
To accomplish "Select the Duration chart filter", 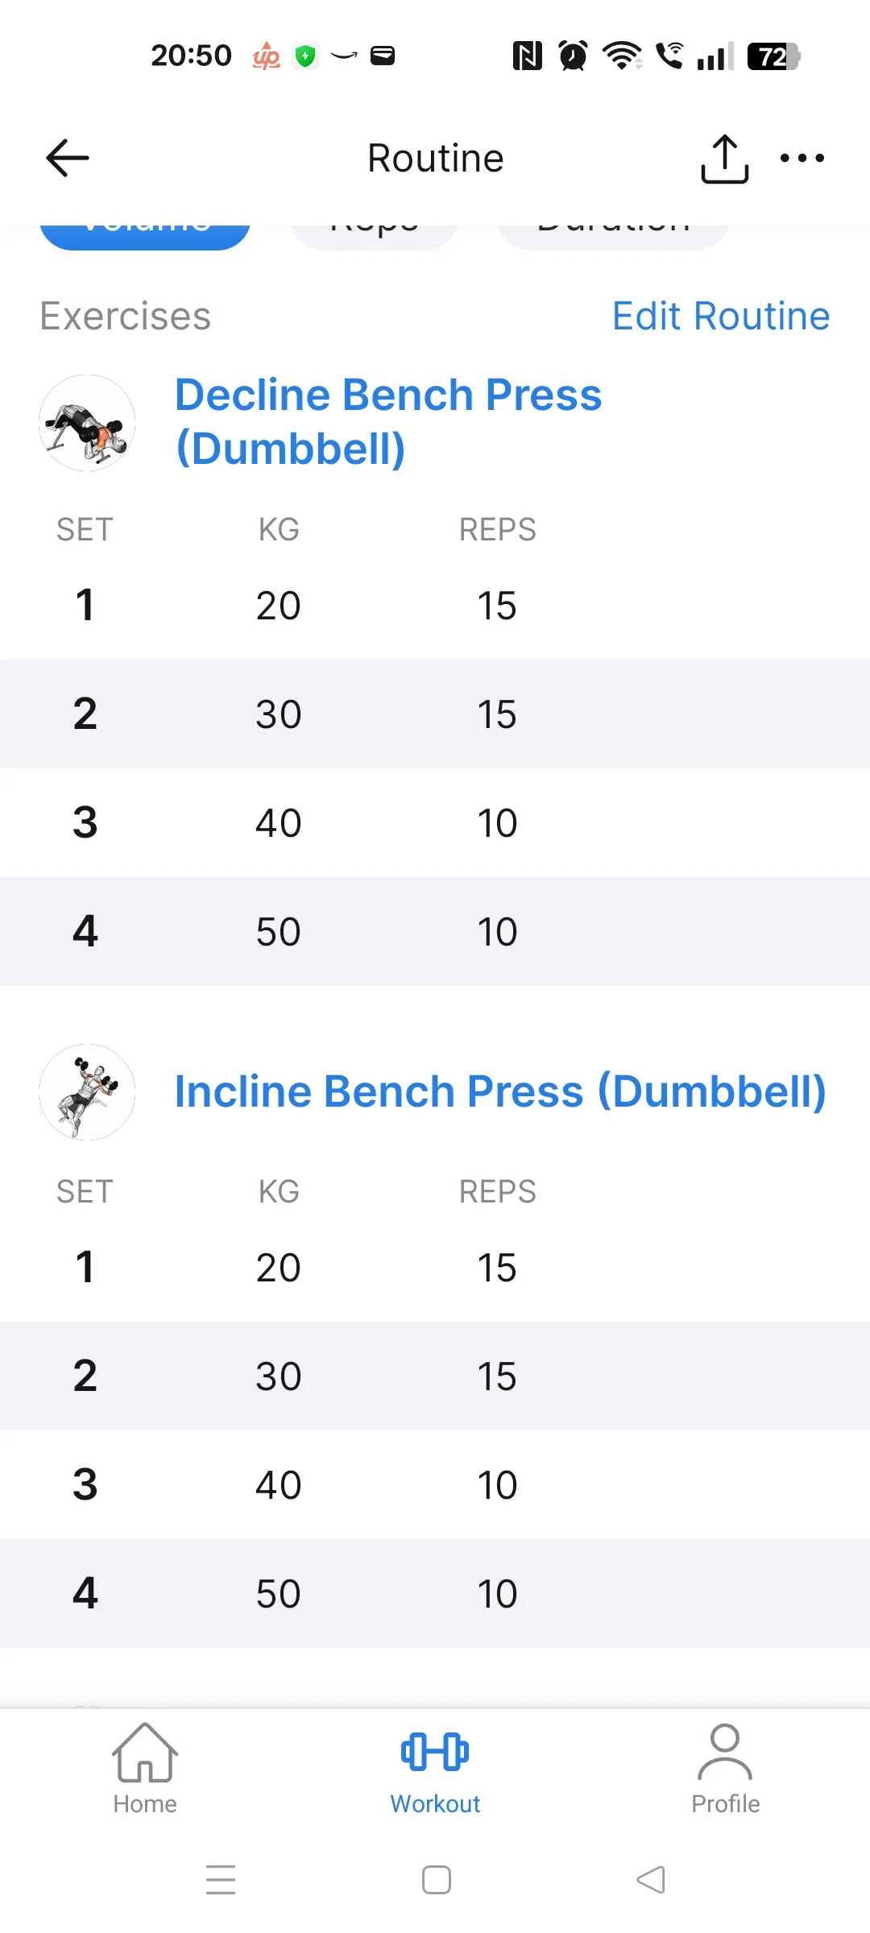I will point(613,235).
